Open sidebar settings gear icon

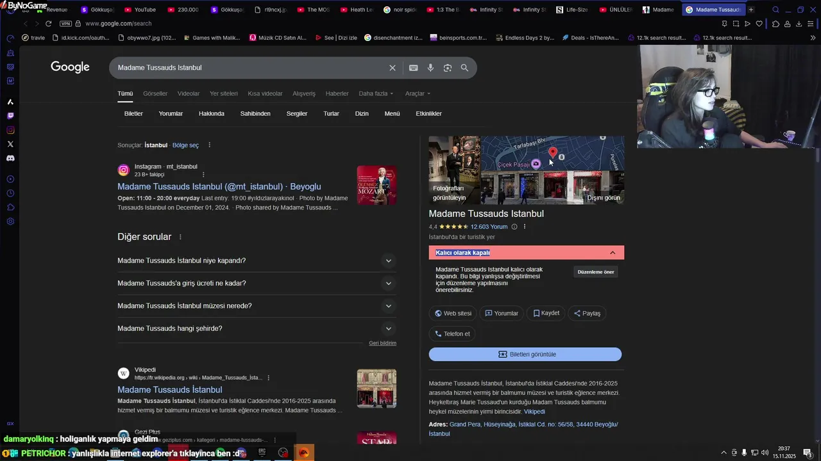pos(10,222)
